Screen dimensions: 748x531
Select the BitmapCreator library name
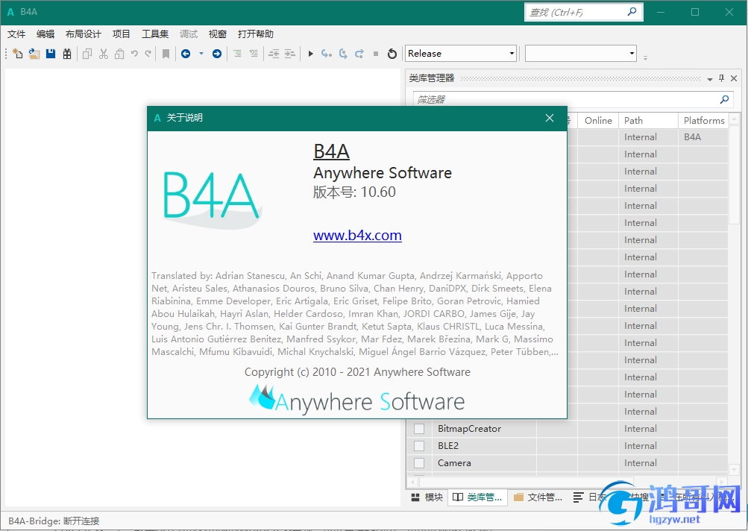pos(469,428)
